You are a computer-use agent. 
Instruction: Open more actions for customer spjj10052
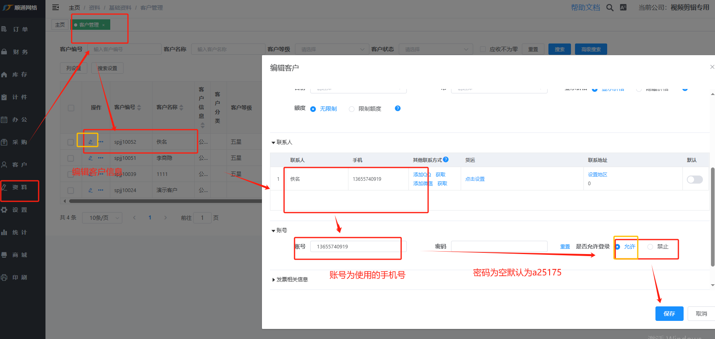[101, 142]
